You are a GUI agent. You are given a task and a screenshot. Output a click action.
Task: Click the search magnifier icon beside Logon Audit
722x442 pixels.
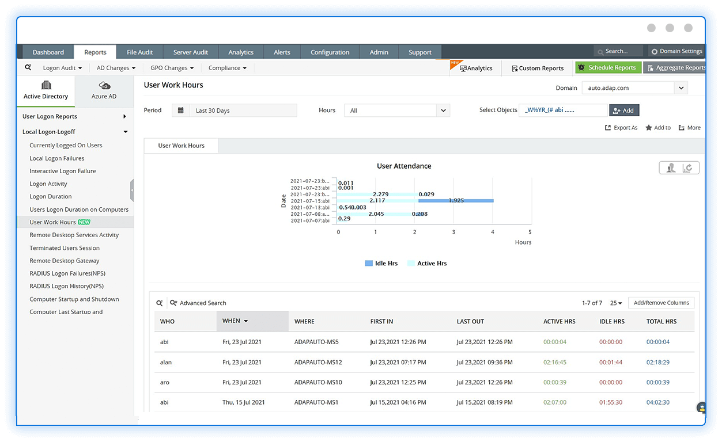click(28, 67)
